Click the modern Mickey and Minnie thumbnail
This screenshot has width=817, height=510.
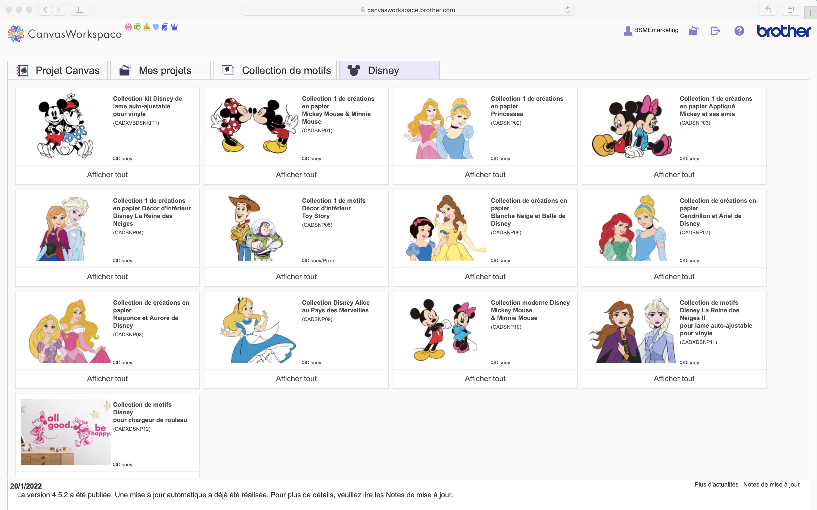click(444, 330)
